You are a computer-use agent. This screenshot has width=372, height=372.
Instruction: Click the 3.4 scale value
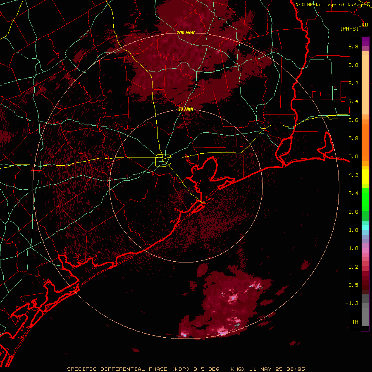coord(353,193)
